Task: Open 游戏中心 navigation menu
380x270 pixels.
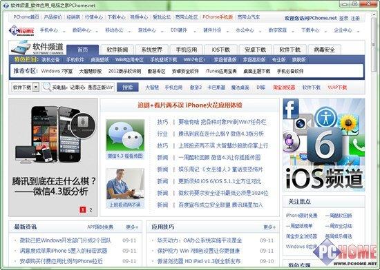Action: [x=147, y=30]
